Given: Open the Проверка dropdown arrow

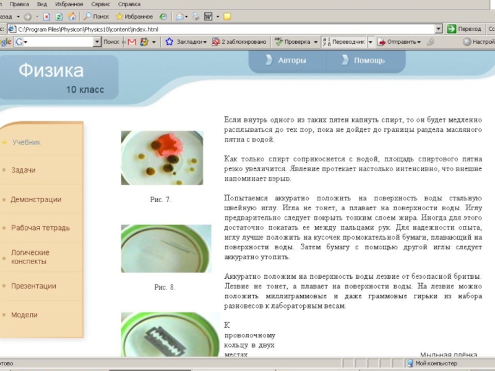Looking at the screenshot, I should point(316,41).
